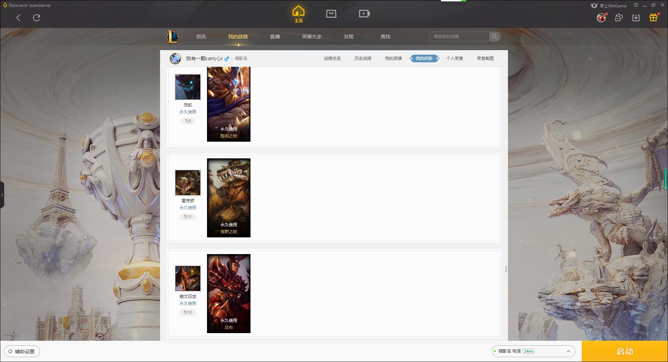Open the download manager icon
The height and width of the screenshot is (362, 668).
coord(636,17)
